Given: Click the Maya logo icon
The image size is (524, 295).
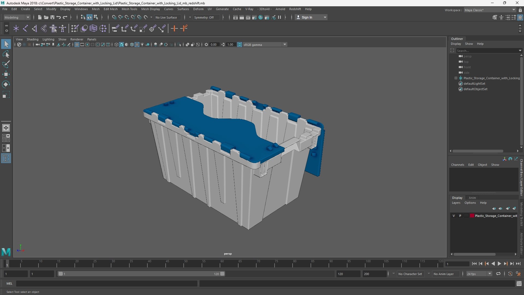Looking at the screenshot, I should [x=6, y=252].
